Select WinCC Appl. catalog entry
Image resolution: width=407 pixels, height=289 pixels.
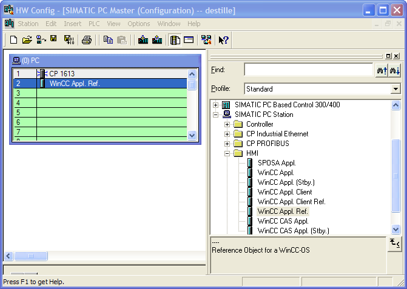[275, 173]
